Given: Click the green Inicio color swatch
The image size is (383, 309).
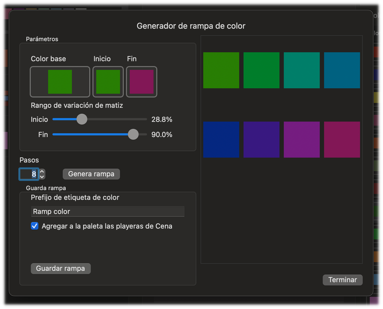Looking at the screenshot, I should point(108,82).
